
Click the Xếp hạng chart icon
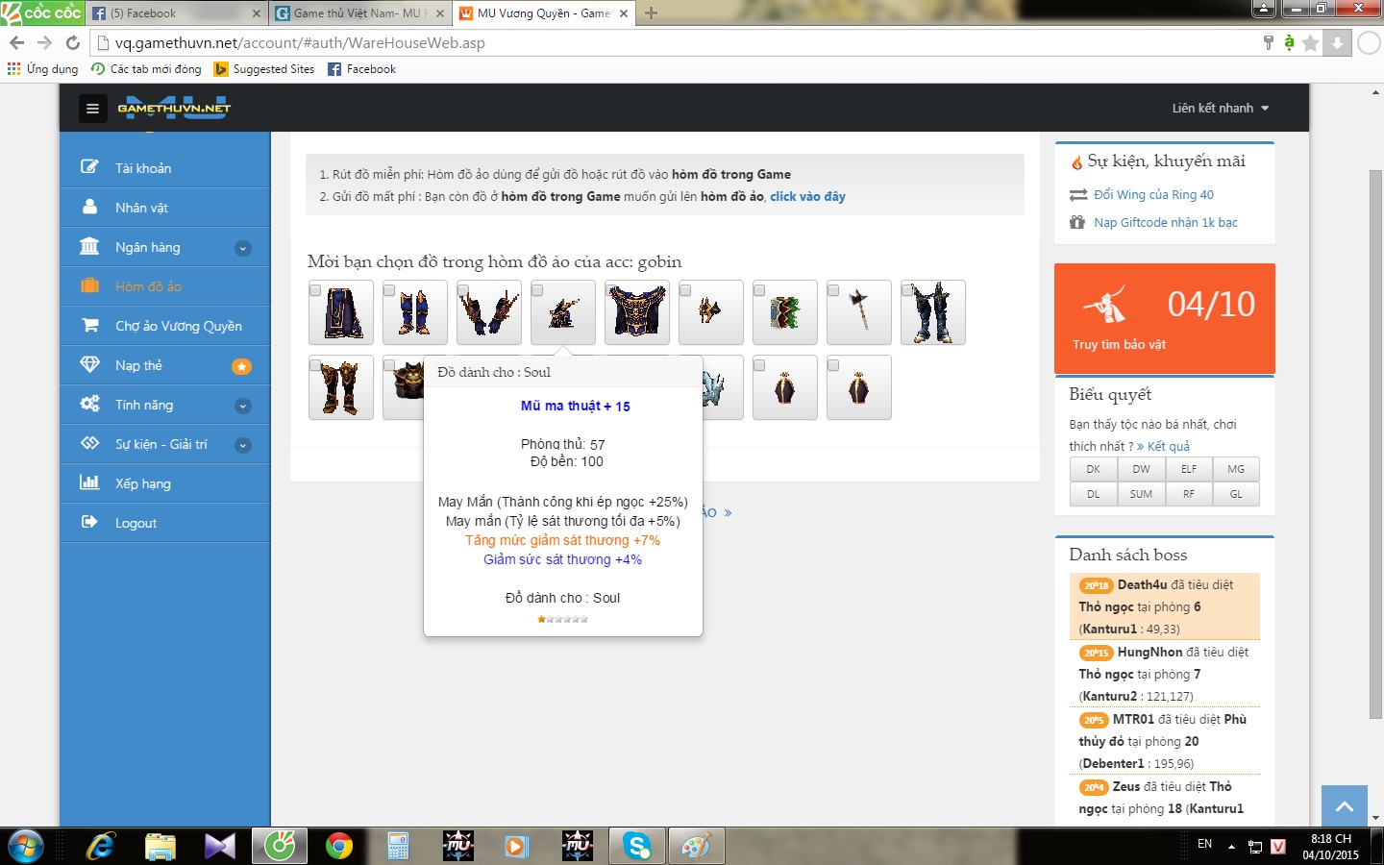tap(89, 482)
